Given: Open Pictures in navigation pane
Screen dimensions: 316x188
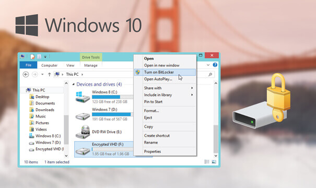Looking at the screenshot, I should (x=42, y=123).
